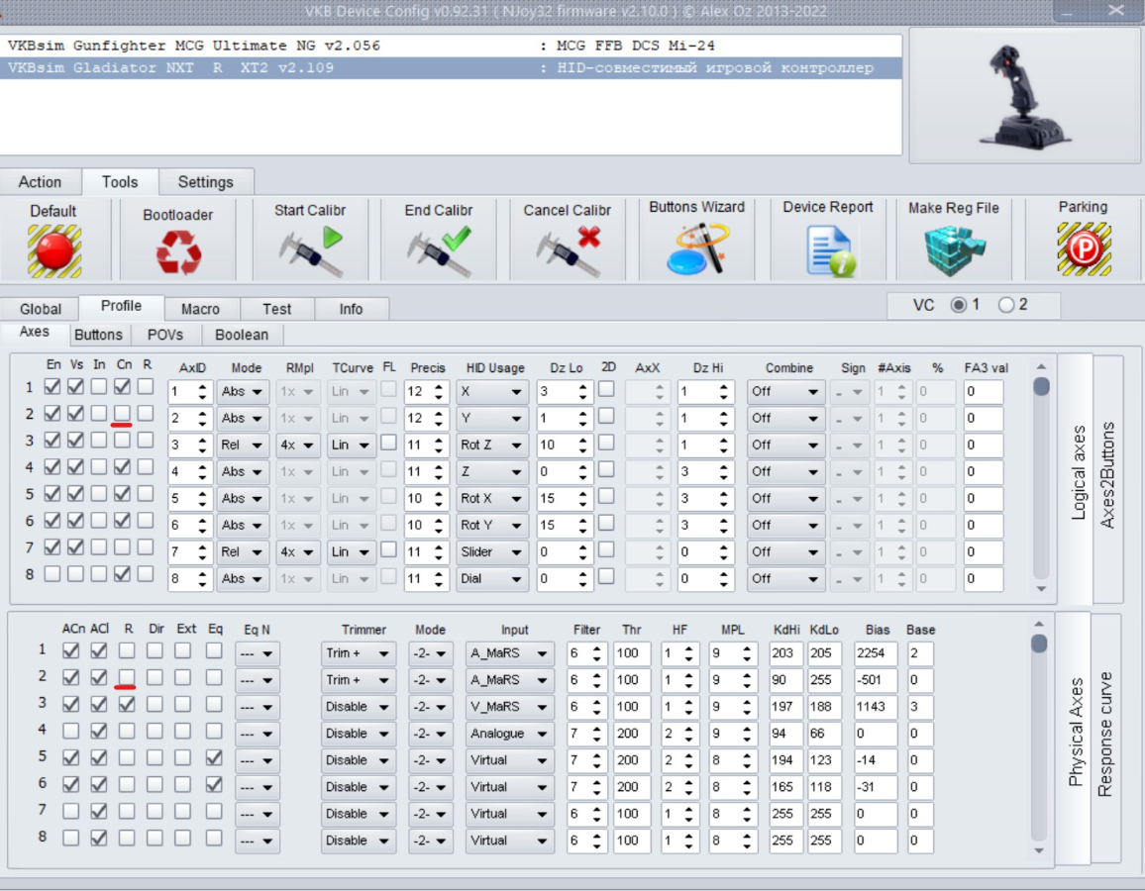Abort calibration via Cancel Calibr icon
The width and height of the screenshot is (1145, 891).
[x=568, y=251]
